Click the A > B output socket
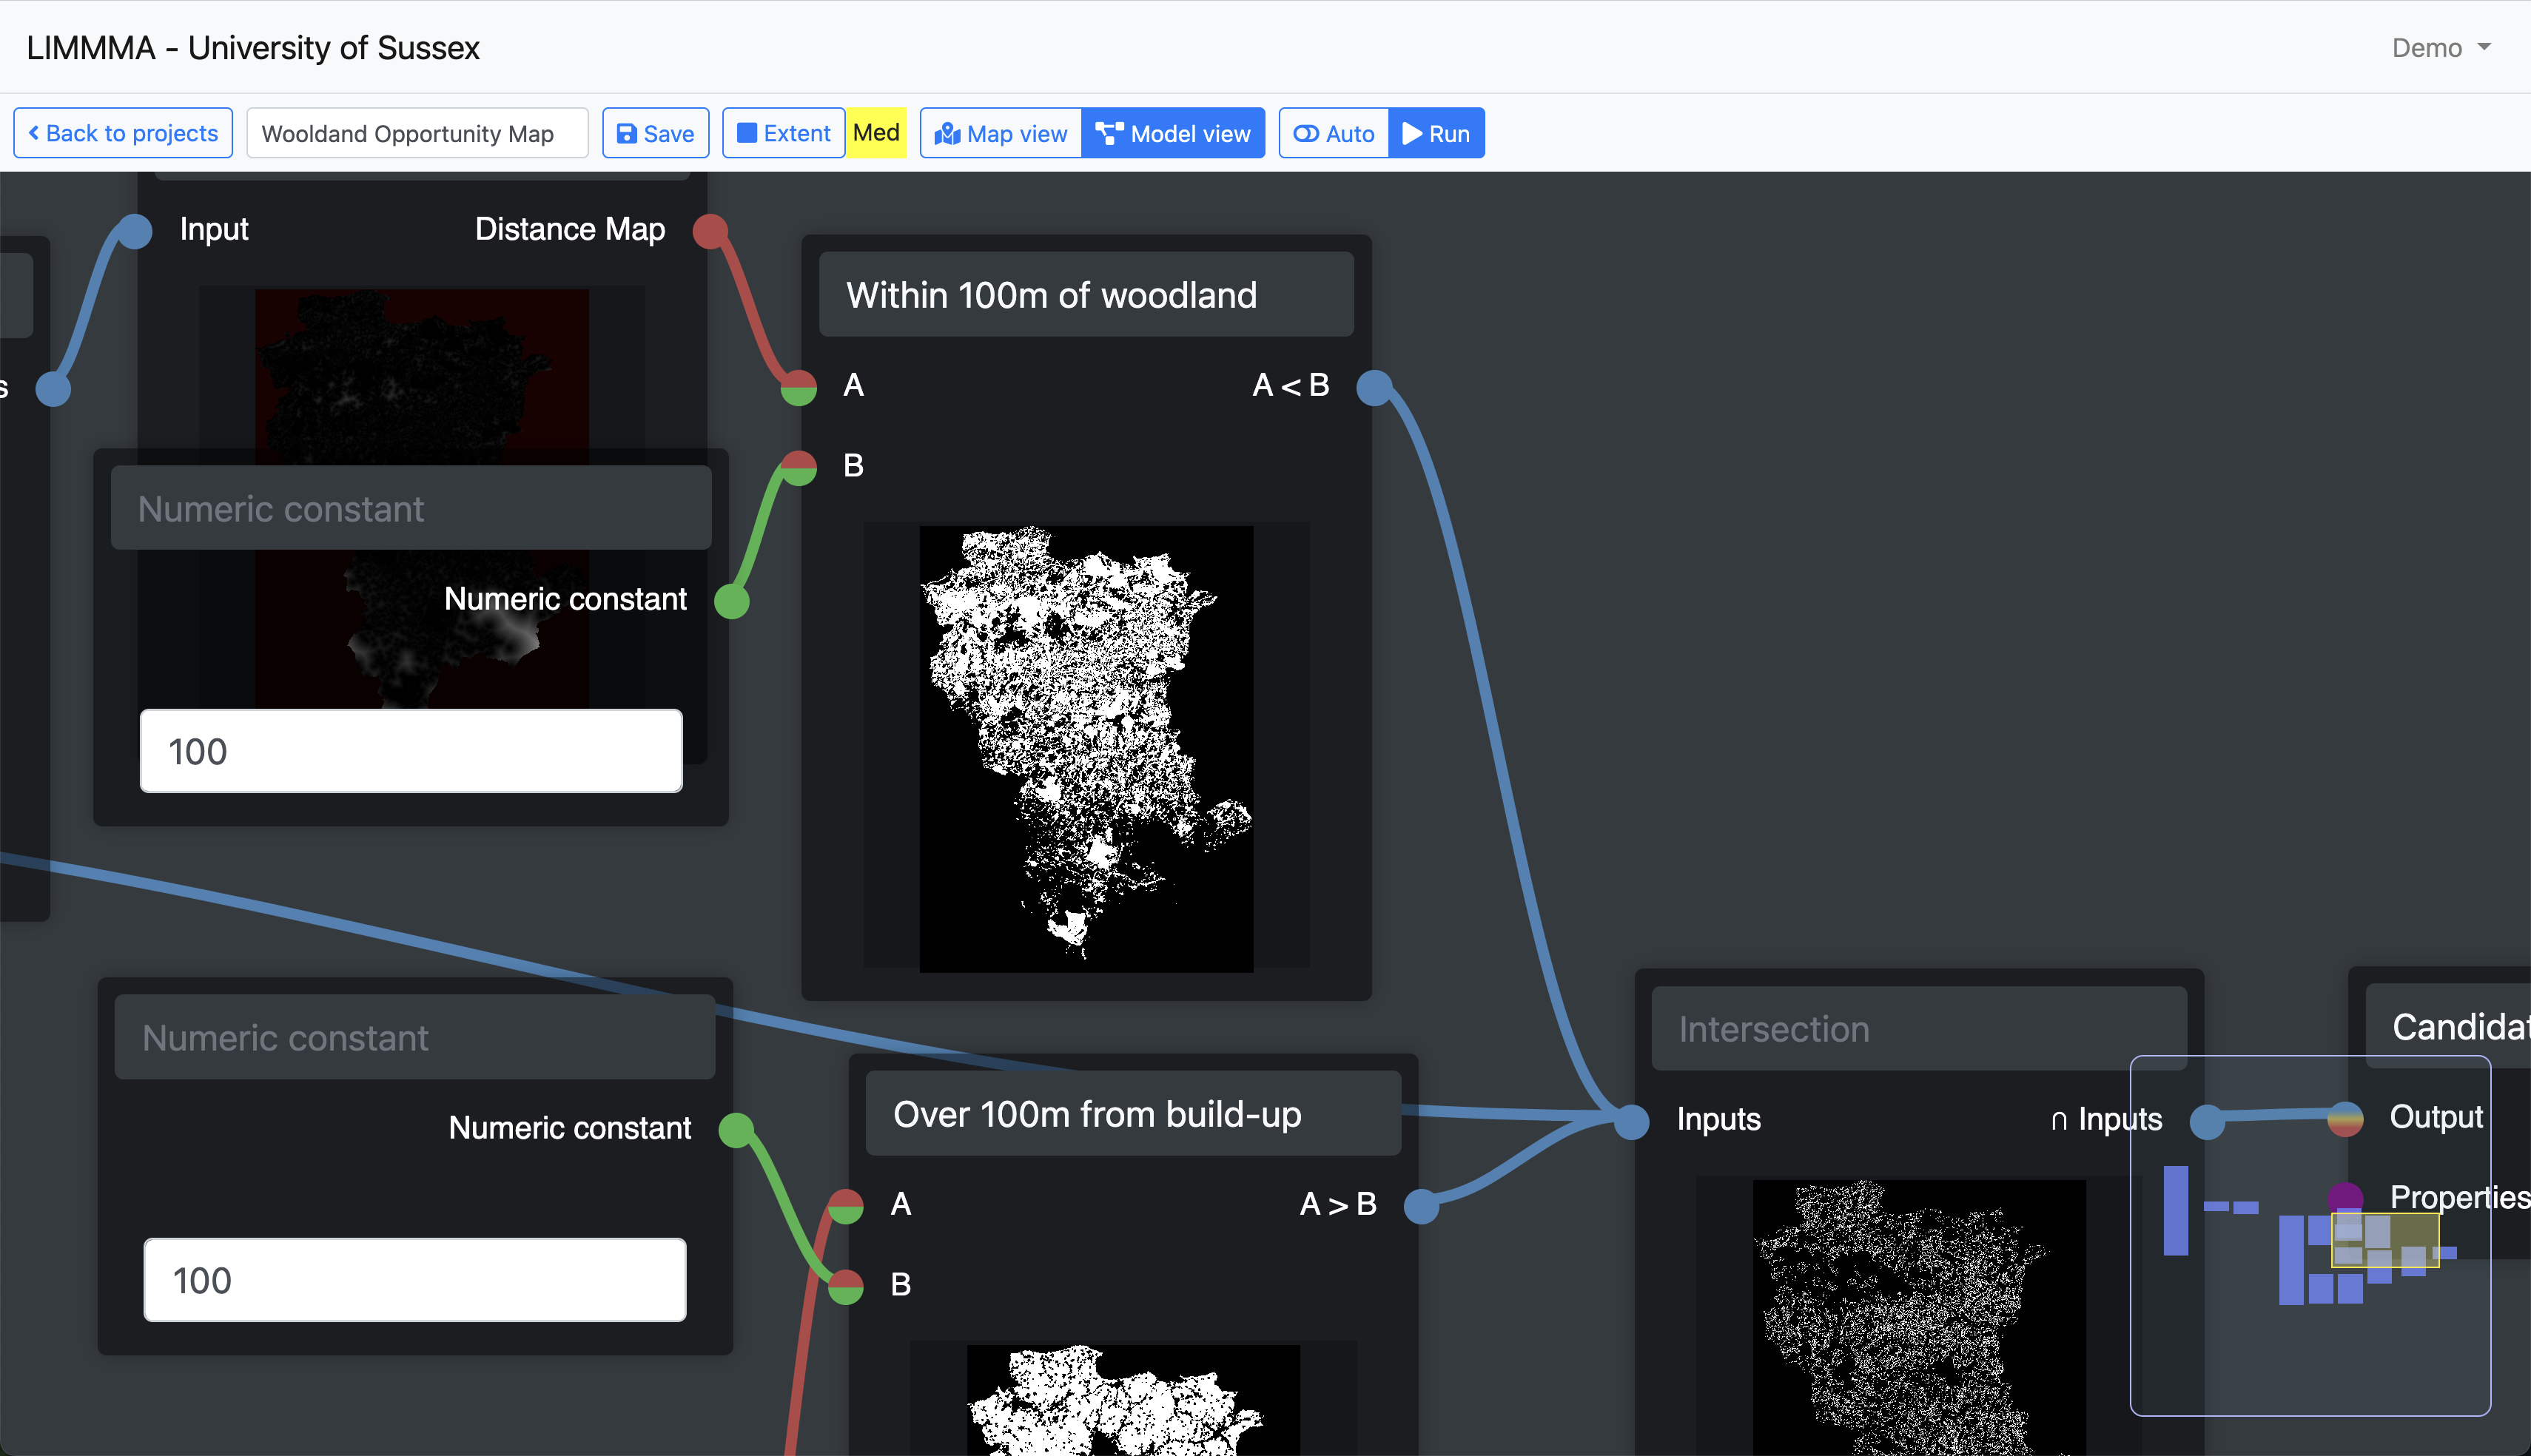This screenshot has width=2531, height=1456. coord(1421,1206)
